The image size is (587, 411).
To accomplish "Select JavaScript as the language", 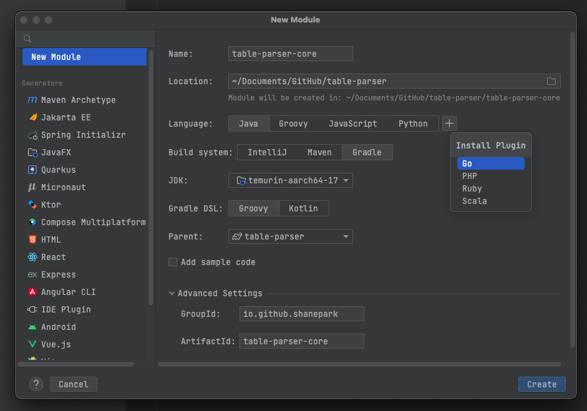I will pyautogui.click(x=352, y=123).
